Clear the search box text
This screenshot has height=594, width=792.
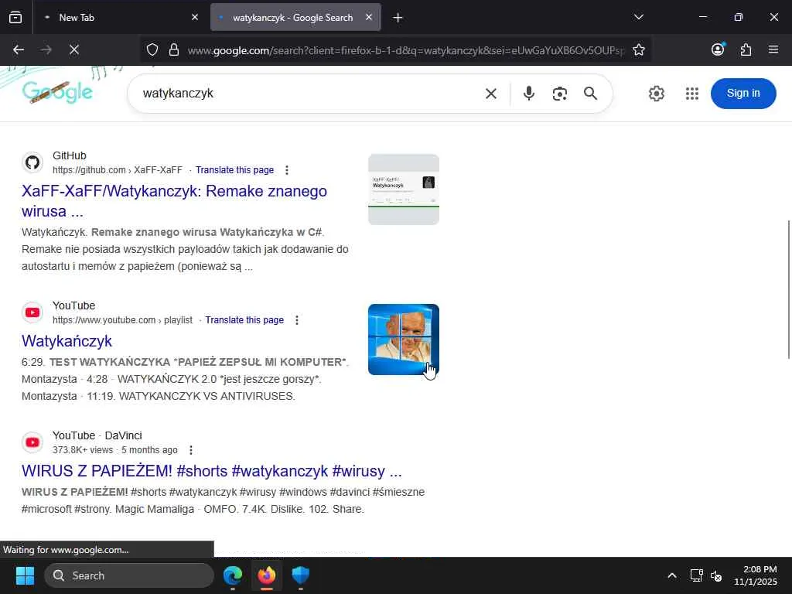pyautogui.click(x=491, y=94)
